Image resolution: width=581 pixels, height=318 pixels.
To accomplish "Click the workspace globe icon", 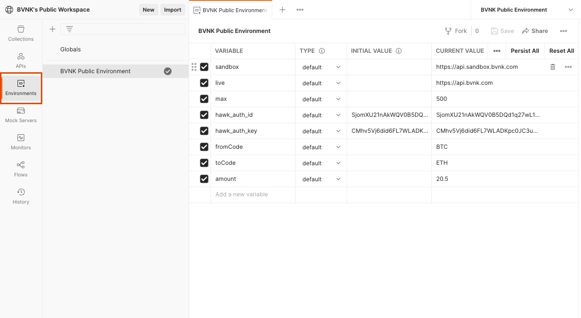I will click(9, 10).
